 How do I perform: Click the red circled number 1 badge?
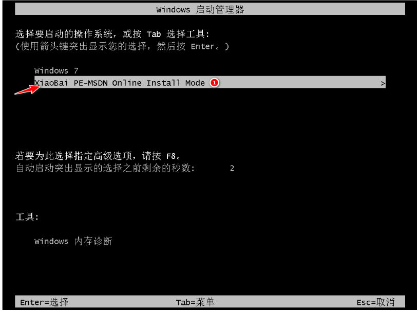tap(214, 83)
